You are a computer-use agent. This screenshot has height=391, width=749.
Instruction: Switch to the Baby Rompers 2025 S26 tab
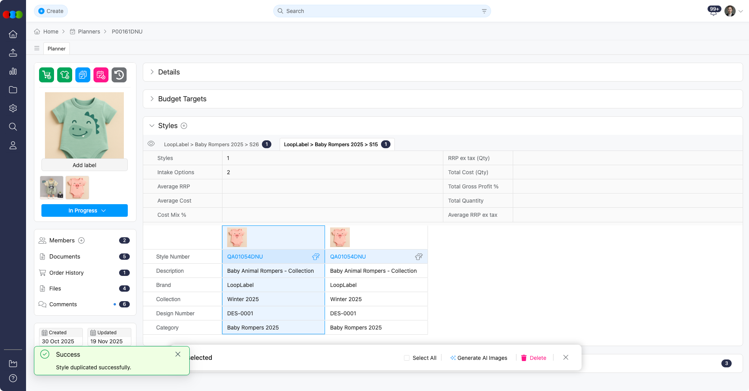[x=211, y=144]
